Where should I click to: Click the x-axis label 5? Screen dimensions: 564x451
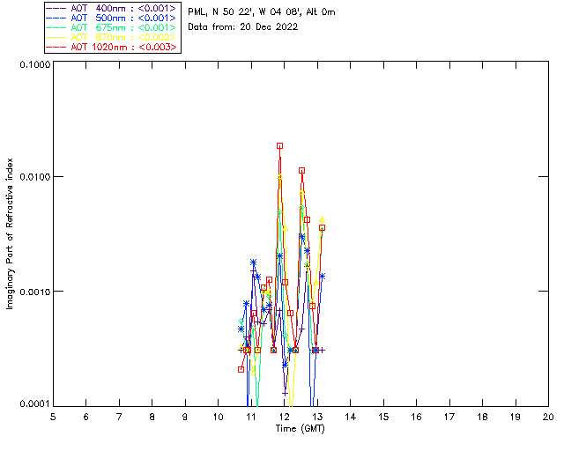point(53,417)
